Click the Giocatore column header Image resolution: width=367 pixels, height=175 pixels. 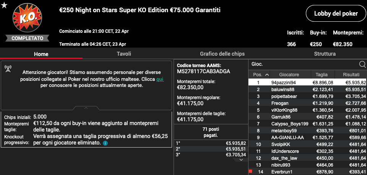(289, 75)
